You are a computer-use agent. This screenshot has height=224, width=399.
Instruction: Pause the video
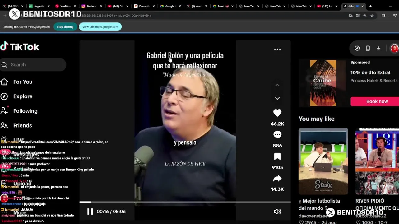pos(90,212)
